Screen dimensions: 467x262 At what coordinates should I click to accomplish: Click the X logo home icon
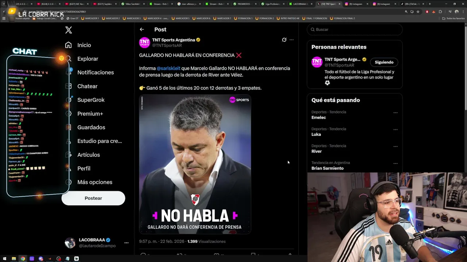(x=69, y=30)
